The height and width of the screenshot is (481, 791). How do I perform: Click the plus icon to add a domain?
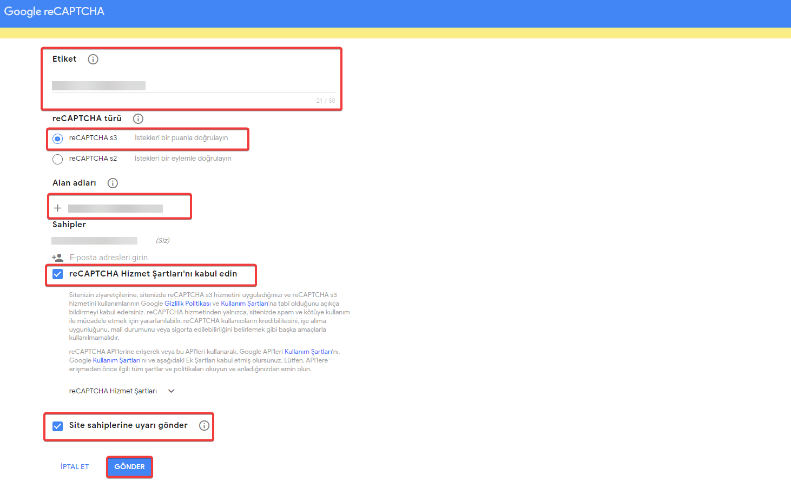58,208
